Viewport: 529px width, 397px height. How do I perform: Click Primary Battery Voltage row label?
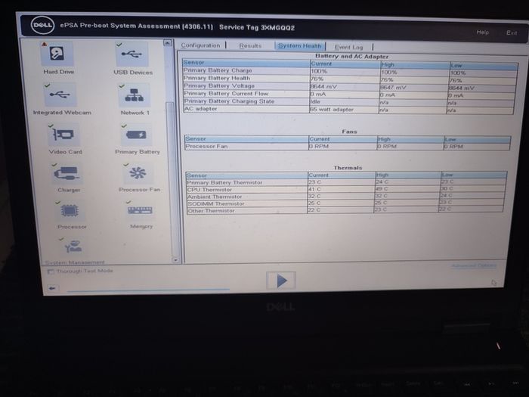(x=219, y=85)
